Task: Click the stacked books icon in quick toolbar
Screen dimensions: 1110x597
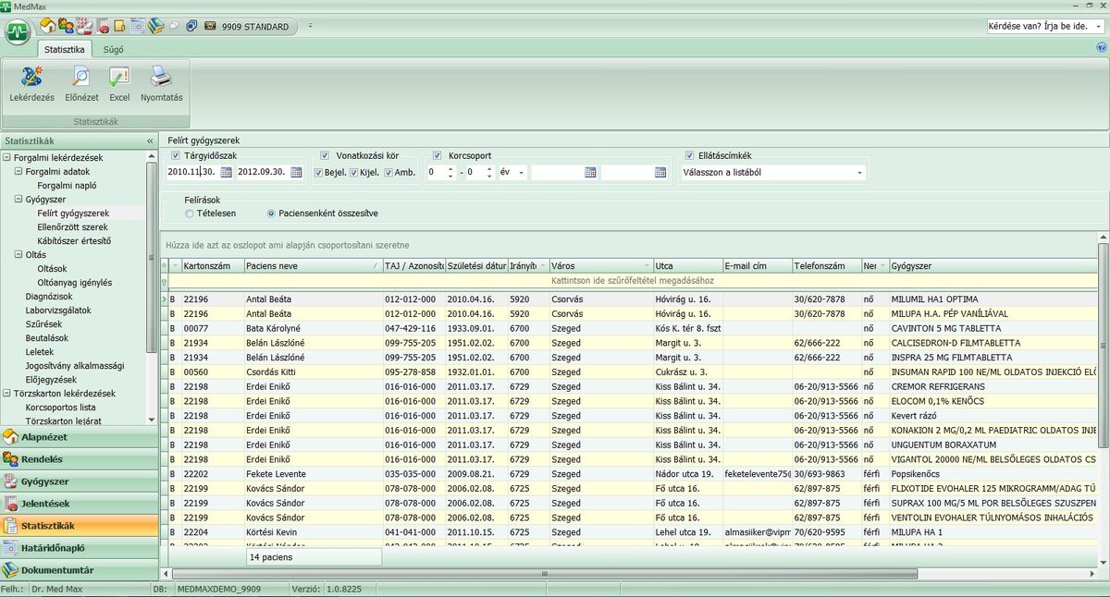Action: pyautogui.click(x=156, y=25)
